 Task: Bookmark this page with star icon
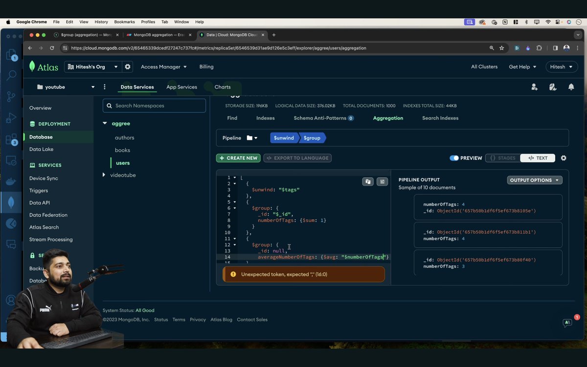(501, 48)
